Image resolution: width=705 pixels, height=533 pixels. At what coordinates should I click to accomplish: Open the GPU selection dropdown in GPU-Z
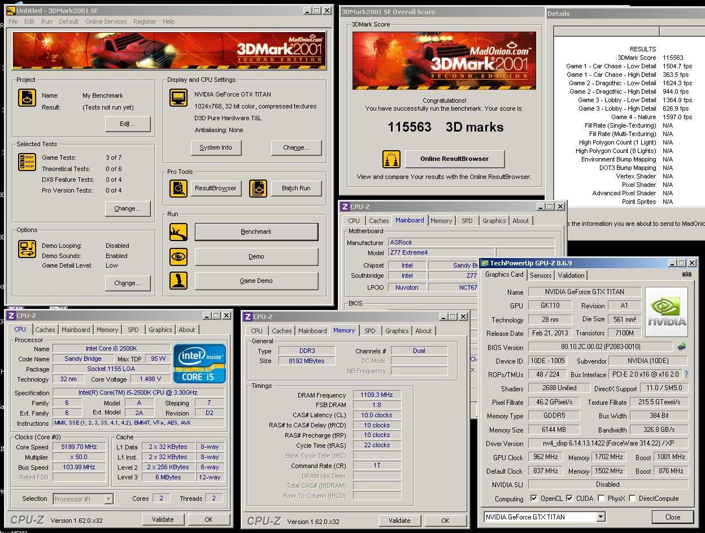tap(600, 517)
